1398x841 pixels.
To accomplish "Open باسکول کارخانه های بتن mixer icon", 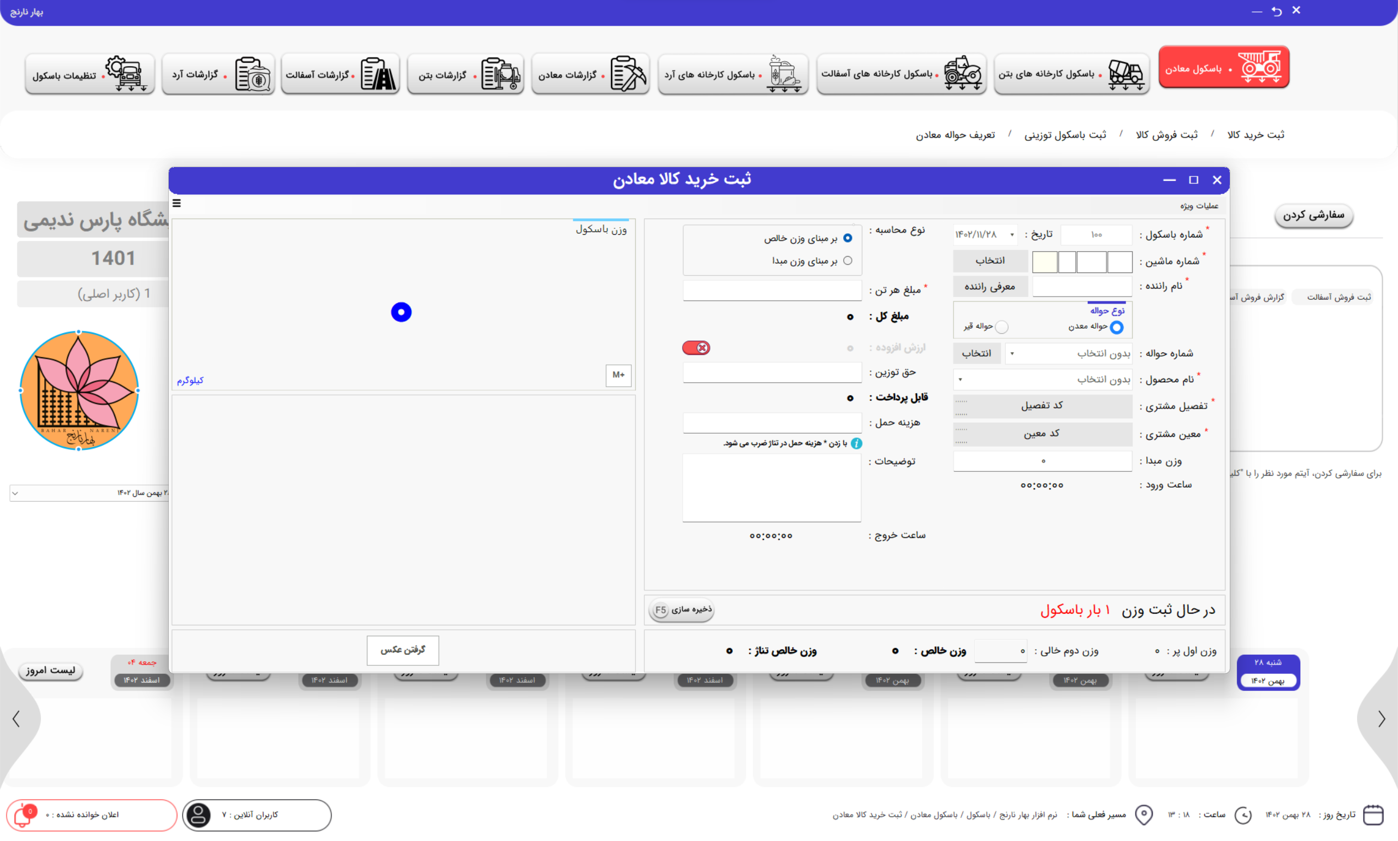I will coord(1125,74).
